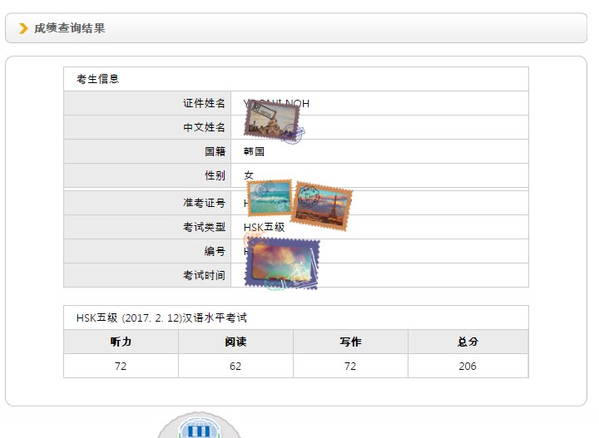Click the 证件姓名 label cell
This screenshot has height=438, width=599.
click(147, 103)
